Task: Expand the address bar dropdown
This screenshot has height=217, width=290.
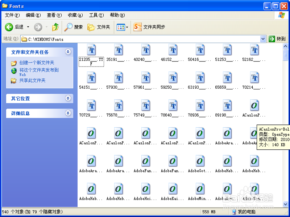Action: (x=263, y=39)
